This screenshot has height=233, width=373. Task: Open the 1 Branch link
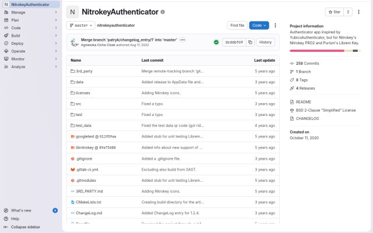(x=303, y=72)
